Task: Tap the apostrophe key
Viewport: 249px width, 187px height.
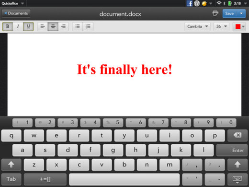Action: 192,179
